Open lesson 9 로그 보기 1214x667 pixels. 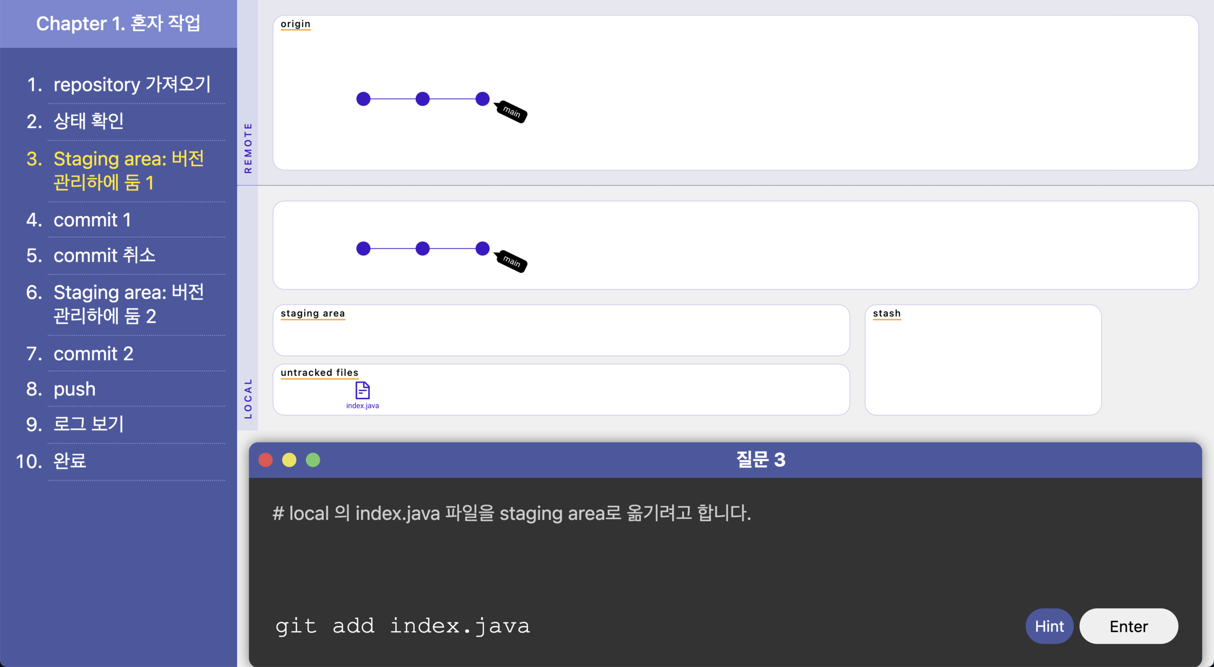click(89, 424)
